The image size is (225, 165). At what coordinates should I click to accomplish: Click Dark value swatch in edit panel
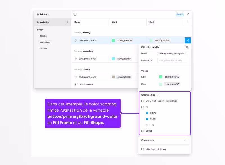tap(161, 84)
